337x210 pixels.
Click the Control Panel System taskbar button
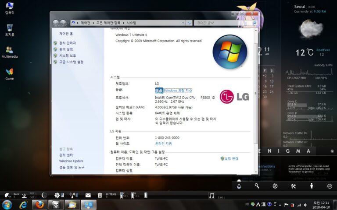tap(88, 205)
